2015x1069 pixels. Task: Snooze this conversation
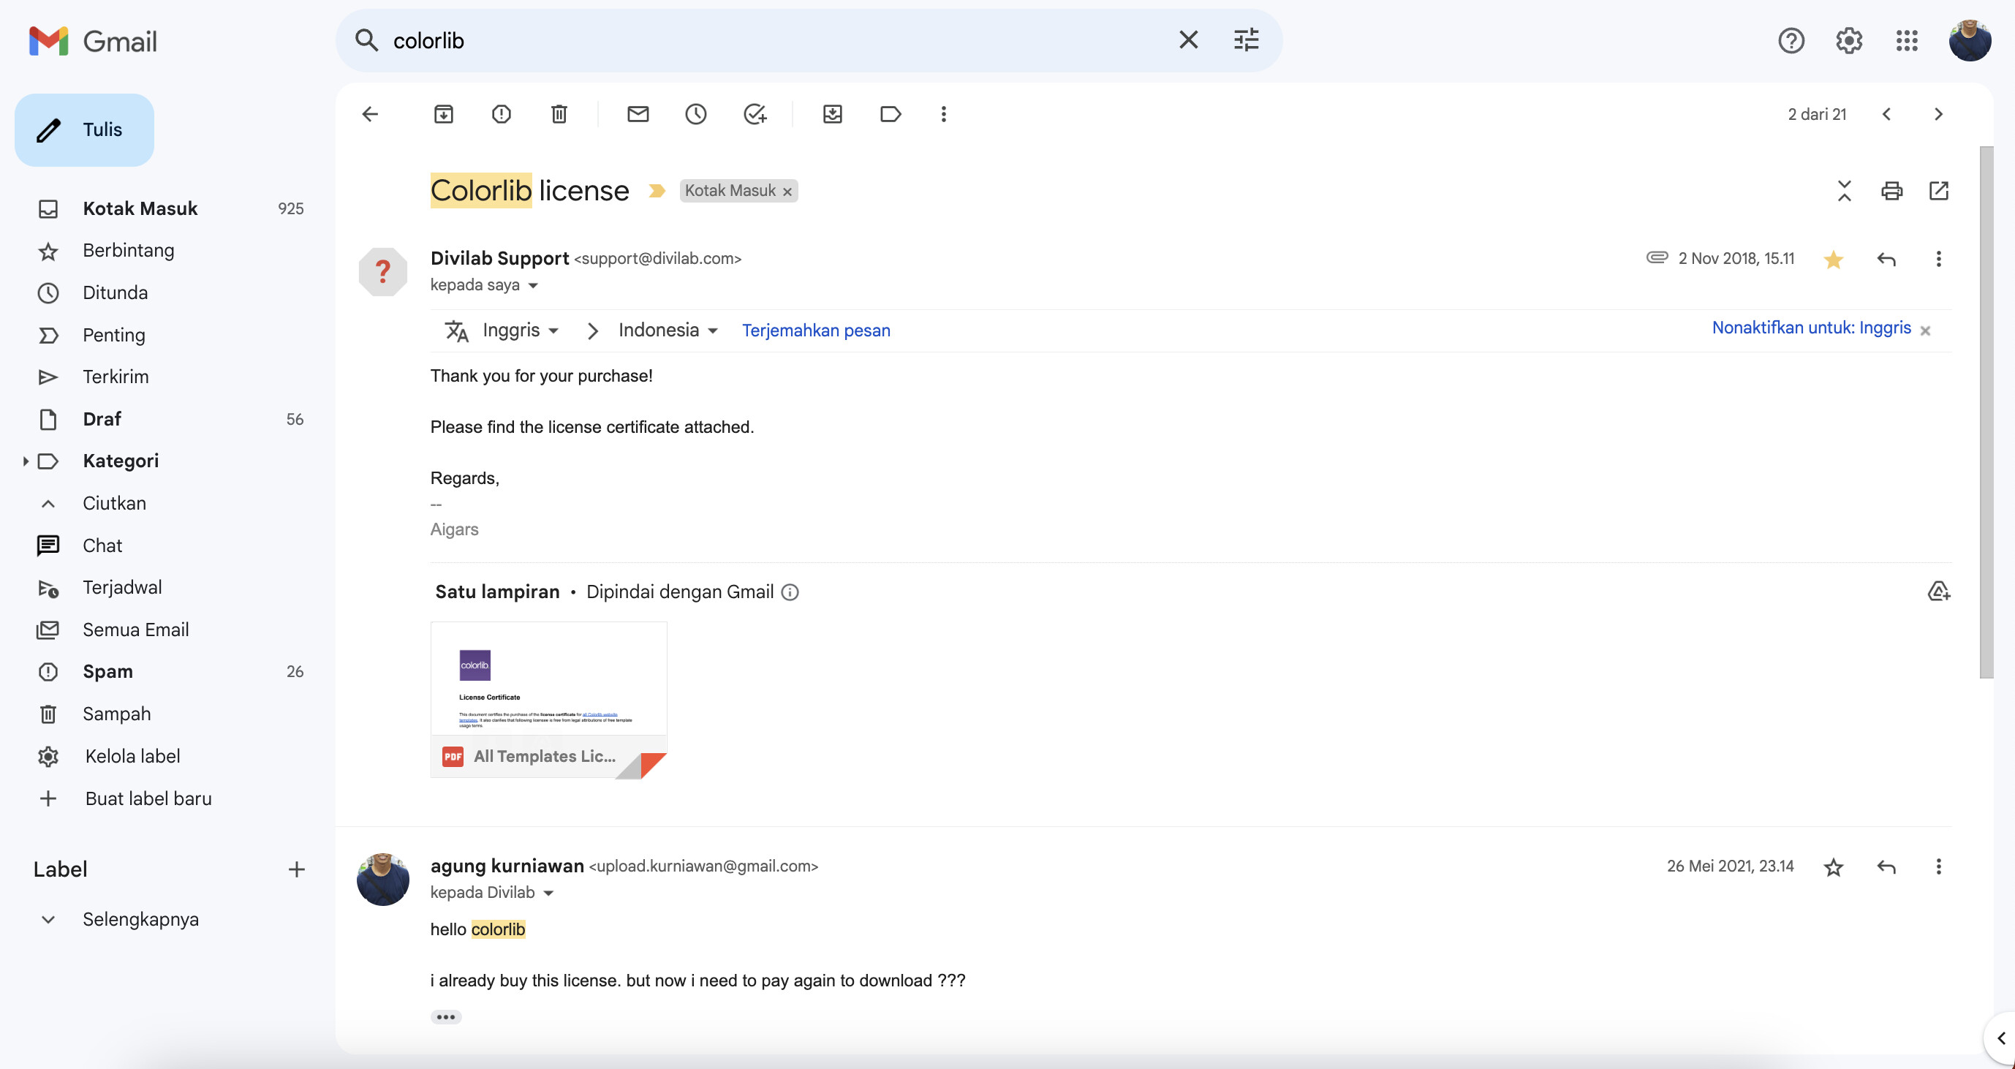coord(696,114)
